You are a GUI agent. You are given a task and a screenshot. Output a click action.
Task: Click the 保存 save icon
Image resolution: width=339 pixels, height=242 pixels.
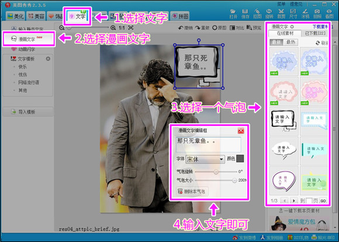click(245, 13)
